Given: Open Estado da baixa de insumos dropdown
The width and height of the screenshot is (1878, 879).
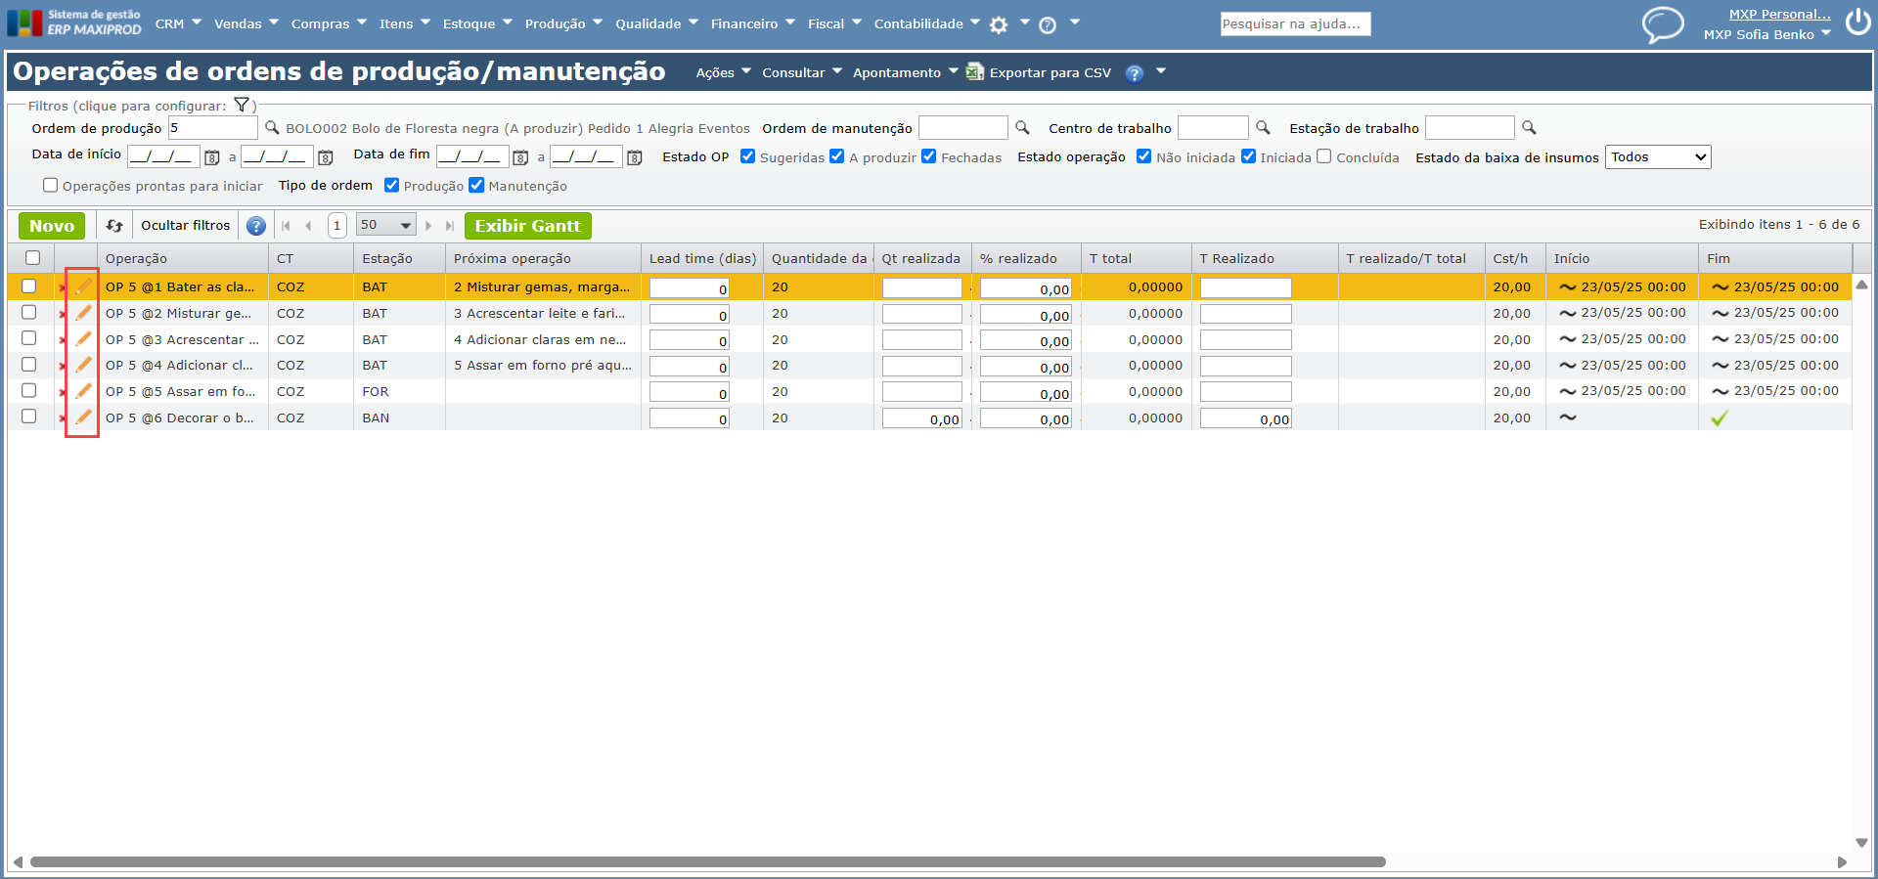Looking at the screenshot, I should pyautogui.click(x=1658, y=157).
